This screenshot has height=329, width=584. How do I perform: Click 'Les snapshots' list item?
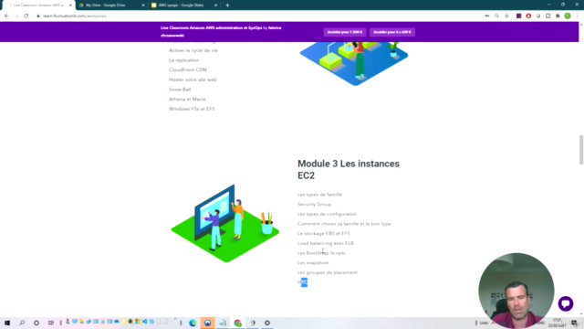point(313,262)
